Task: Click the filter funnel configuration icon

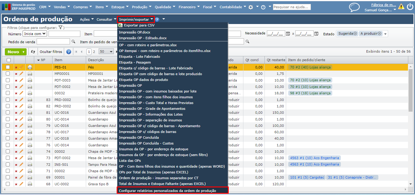Action: [x=60, y=28]
